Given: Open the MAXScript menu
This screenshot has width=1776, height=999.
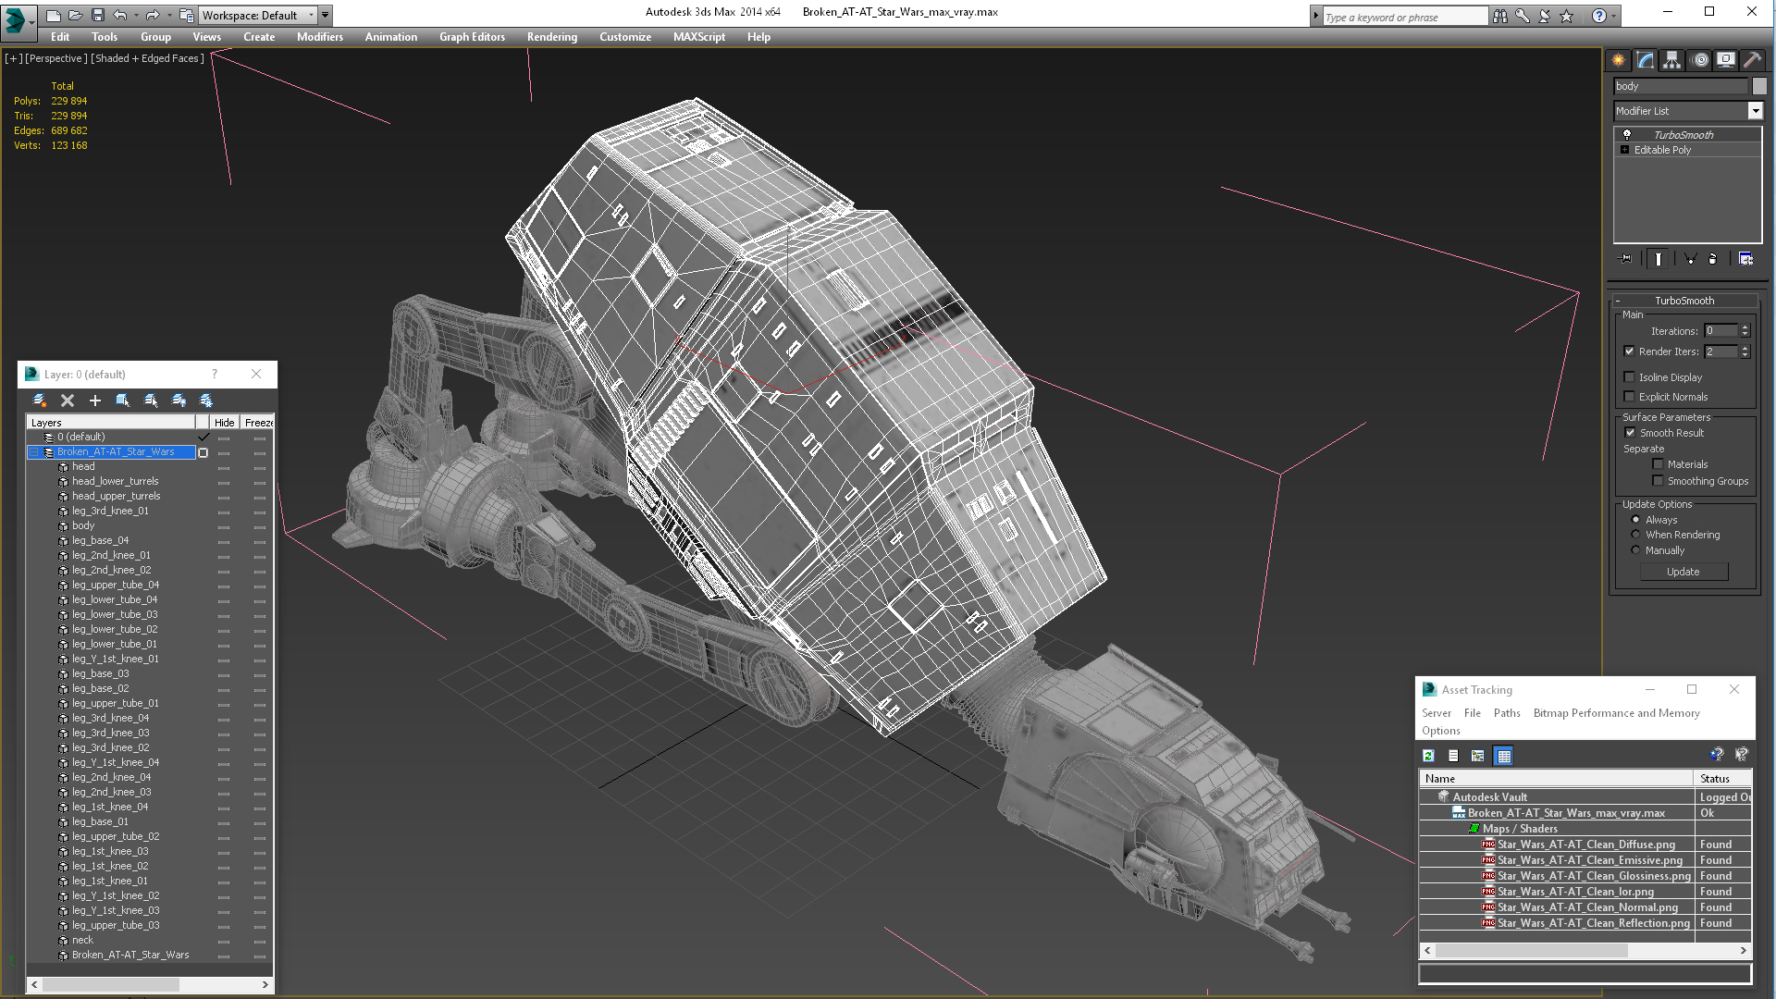Looking at the screenshot, I should pyautogui.click(x=699, y=37).
